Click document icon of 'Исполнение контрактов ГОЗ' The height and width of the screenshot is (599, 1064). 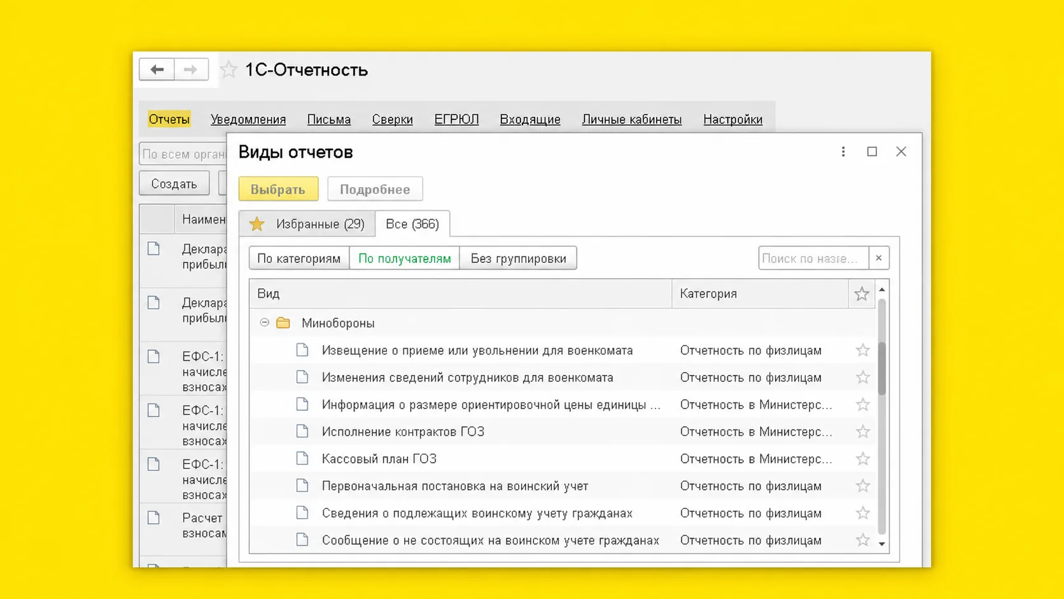pos(302,432)
